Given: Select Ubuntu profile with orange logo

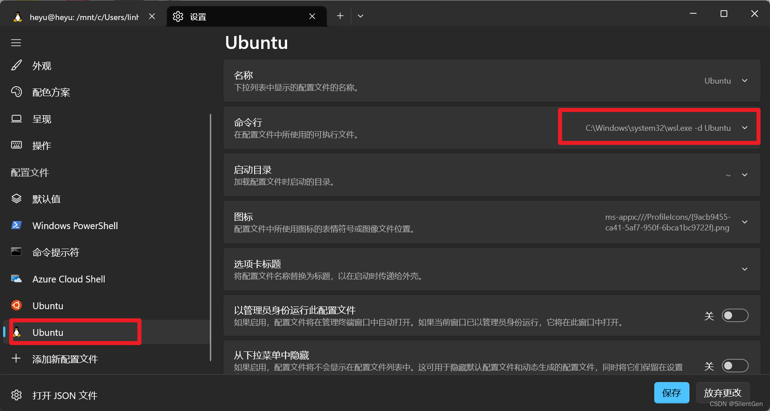Looking at the screenshot, I should click(x=106, y=306).
